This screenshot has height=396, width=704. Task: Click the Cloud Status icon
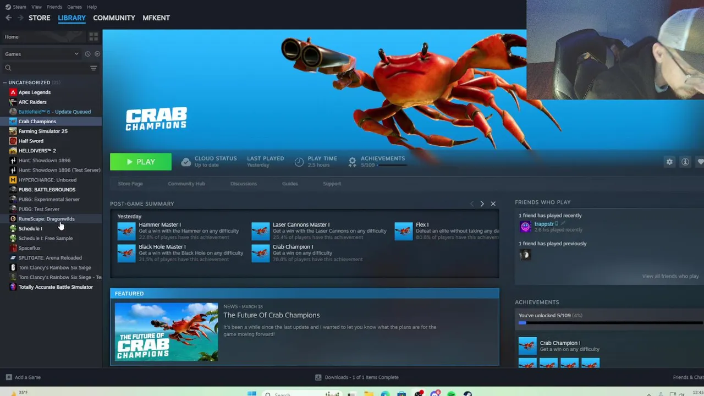(x=186, y=162)
